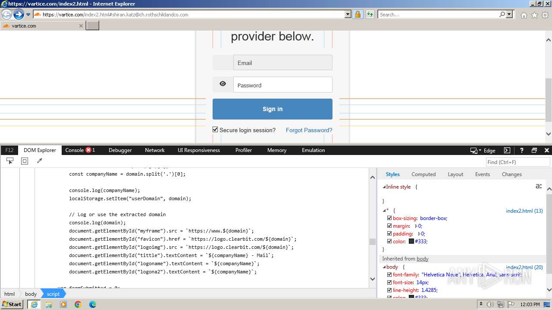The image size is (552, 310).
Task: Activate the Select element tool icon
Action: point(10,161)
